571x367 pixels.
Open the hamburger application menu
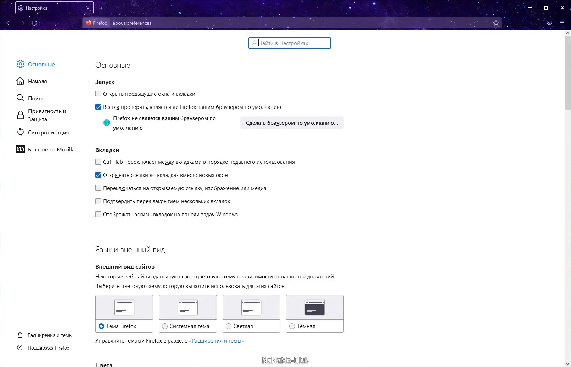[562, 23]
